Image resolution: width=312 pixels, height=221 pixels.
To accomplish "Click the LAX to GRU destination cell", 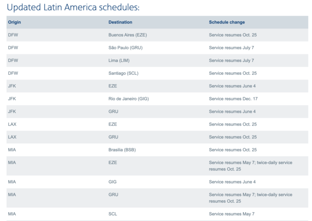I will [113, 137].
